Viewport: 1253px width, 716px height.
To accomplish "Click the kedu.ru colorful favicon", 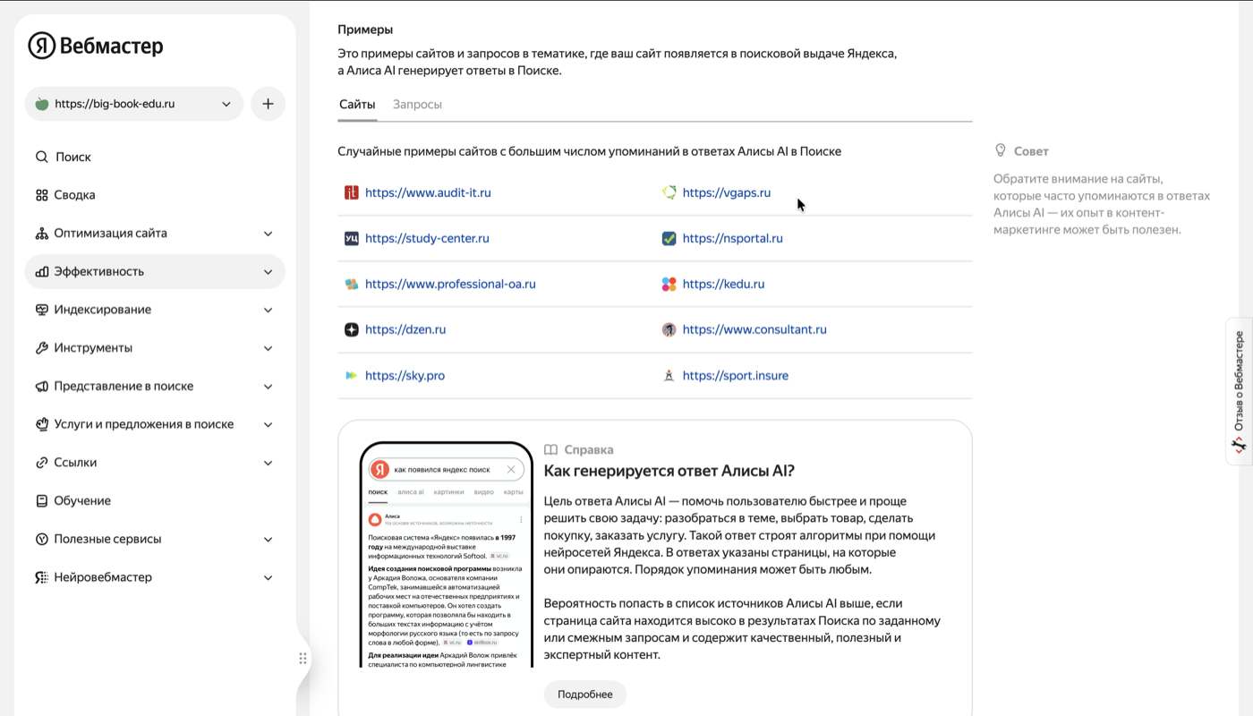I will pos(669,284).
